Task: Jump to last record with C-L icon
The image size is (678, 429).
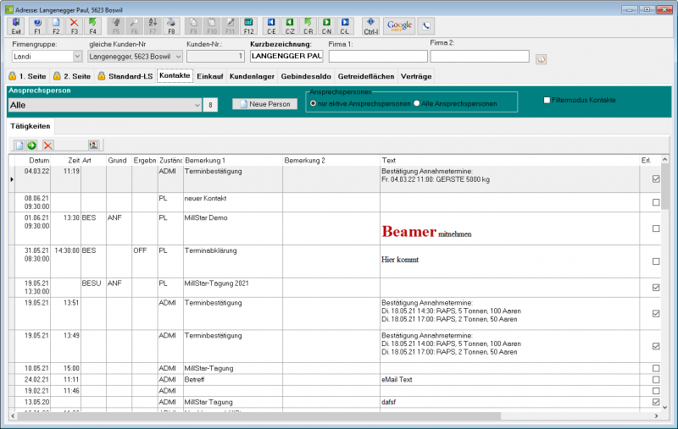Action: point(345,26)
